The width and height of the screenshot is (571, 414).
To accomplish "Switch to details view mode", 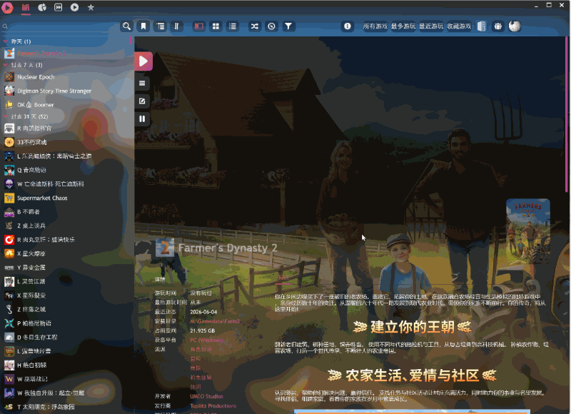I will click(x=199, y=26).
